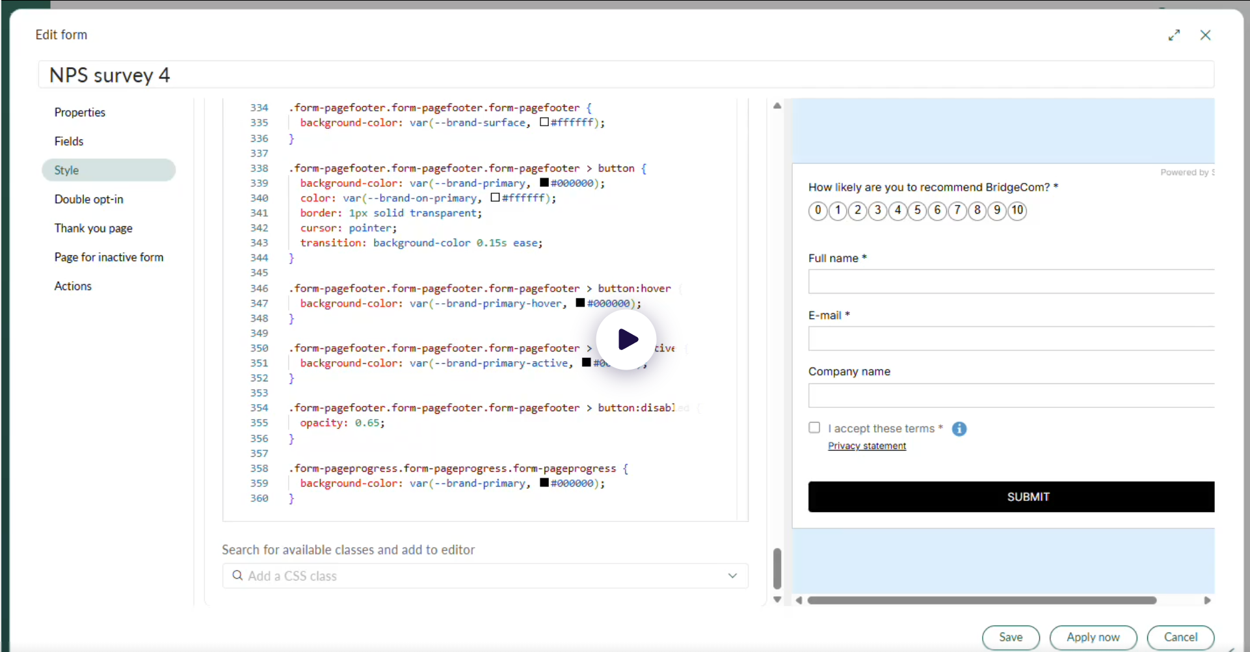Click the vertical preview scrollbar thumb

(x=777, y=568)
